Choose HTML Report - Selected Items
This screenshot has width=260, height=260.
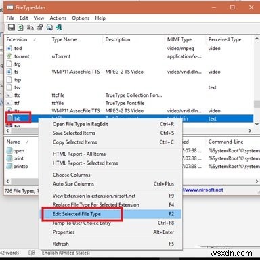(x=110, y=163)
